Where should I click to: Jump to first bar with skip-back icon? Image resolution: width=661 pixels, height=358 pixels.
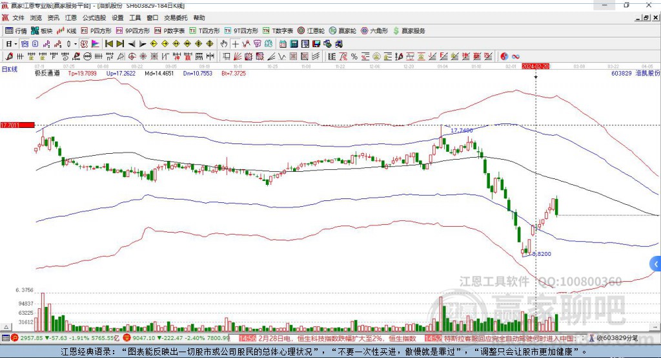(x=108, y=44)
